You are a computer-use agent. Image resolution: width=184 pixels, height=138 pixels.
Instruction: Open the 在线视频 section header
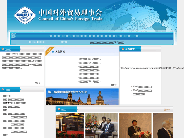[x=130, y=49]
